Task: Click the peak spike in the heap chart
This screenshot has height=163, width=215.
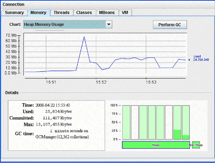Action: 84,37
